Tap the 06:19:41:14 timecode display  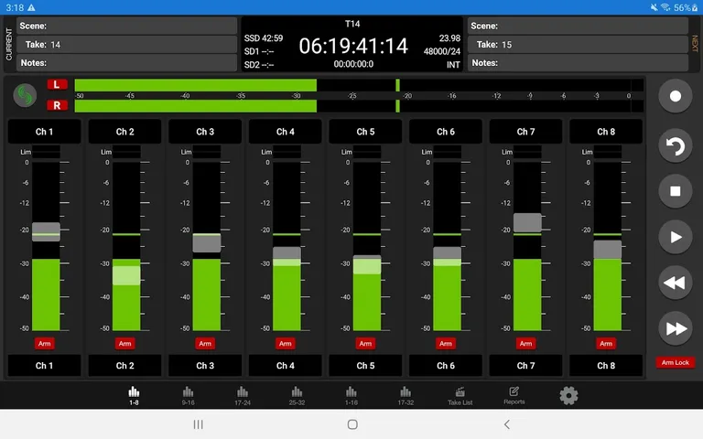click(x=353, y=46)
